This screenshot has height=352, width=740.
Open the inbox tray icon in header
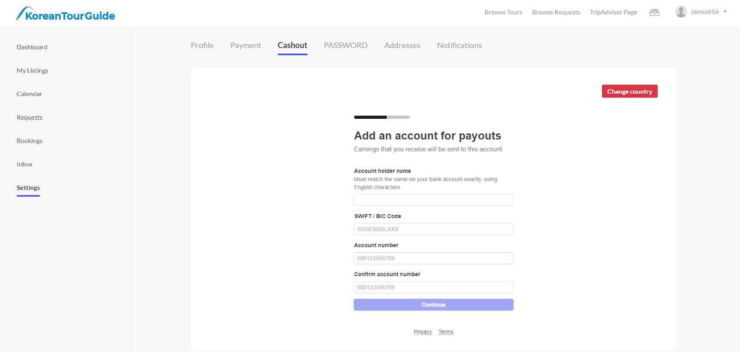pos(654,12)
